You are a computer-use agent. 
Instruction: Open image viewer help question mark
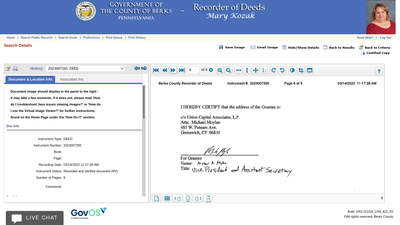(x=379, y=71)
